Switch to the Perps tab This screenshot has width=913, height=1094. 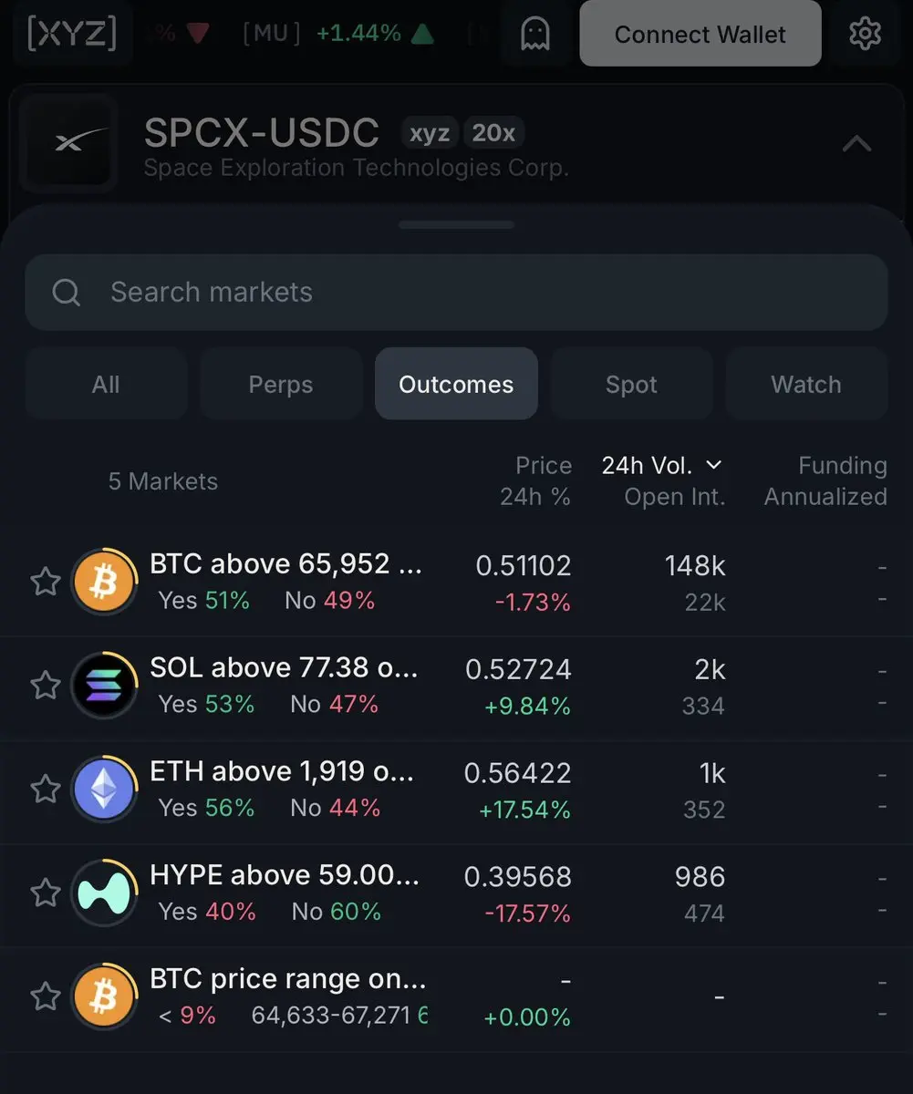281,384
